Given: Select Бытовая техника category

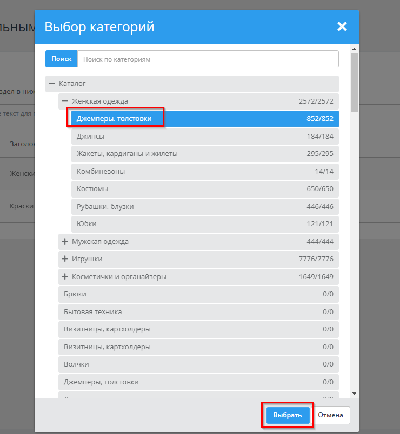Looking at the screenshot, I should 198,311.
